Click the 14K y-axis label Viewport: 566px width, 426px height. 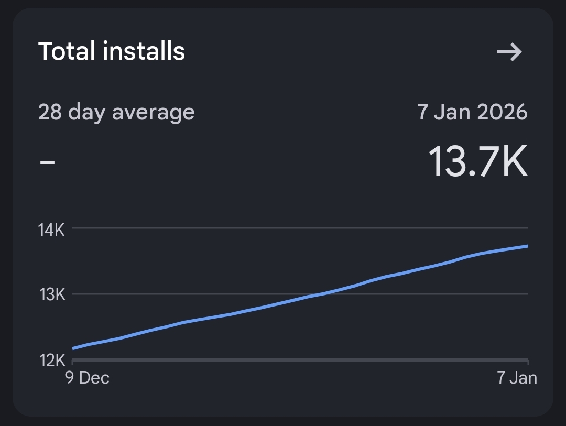pos(51,230)
